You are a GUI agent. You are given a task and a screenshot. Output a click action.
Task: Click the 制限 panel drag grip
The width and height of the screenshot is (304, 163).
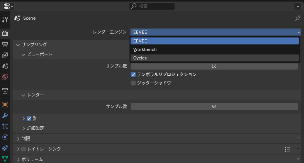tap(296, 138)
